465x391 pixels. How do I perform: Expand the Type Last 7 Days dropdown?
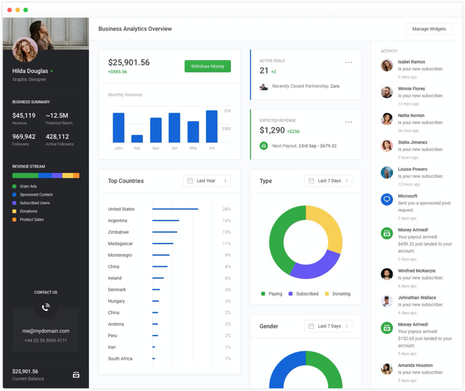[328, 181]
